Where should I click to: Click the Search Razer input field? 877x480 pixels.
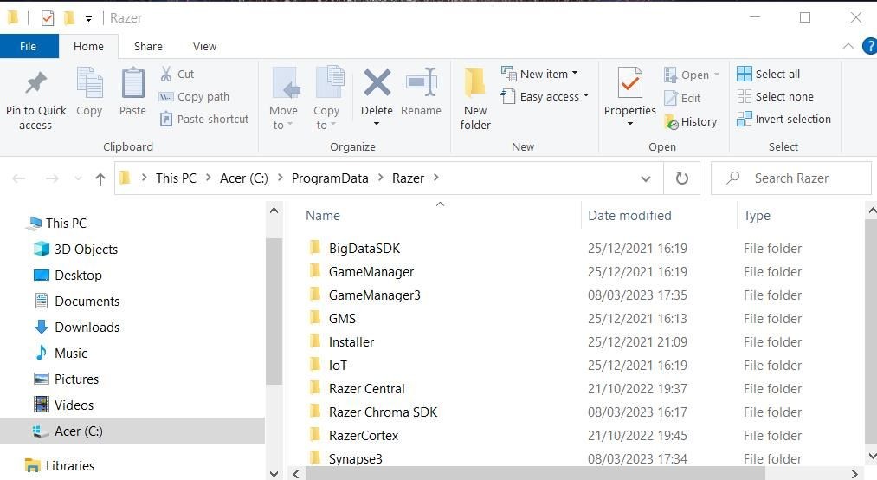point(791,178)
